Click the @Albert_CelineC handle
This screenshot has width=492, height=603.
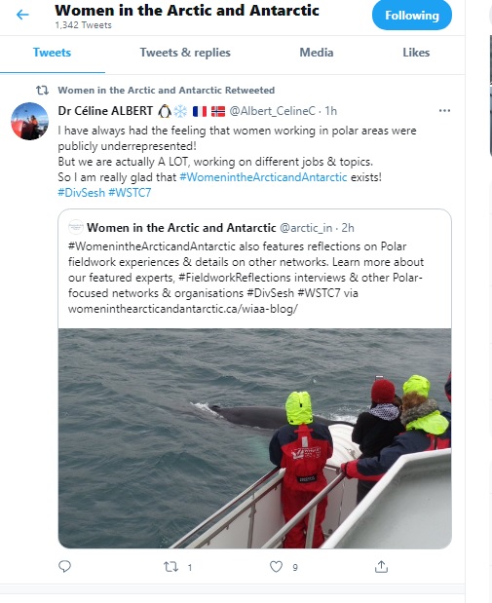click(x=273, y=111)
